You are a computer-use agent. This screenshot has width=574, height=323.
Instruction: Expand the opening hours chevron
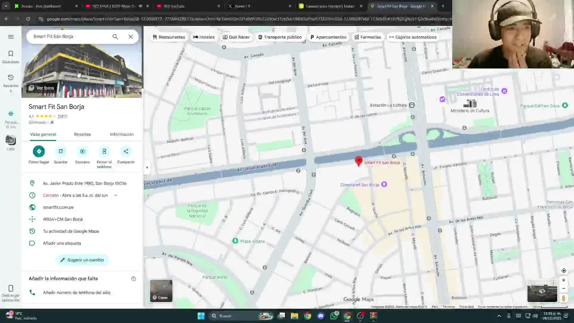(115, 195)
